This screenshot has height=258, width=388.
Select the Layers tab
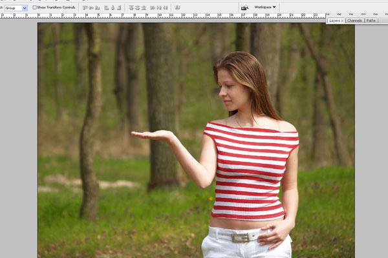pyautogui.click(x=334, y=21)
